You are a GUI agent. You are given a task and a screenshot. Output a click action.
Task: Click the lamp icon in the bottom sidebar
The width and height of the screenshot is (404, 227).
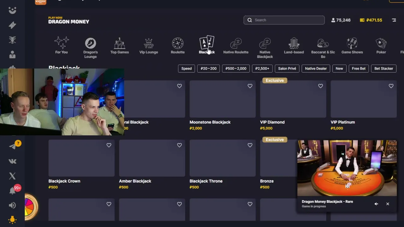click(12, 219)
